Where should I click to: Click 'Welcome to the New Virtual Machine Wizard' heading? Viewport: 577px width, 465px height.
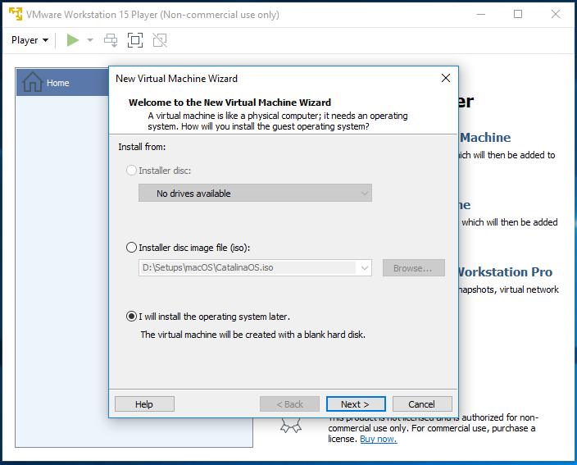(x=229, y=103)
